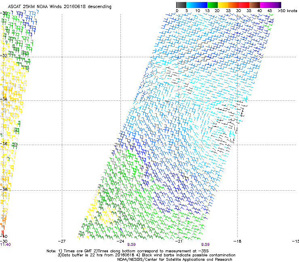Image resolution: width=299 pixels, height=262 pixels.
Task: Click the longitude label '-24'
Action: (x=120, y=241)
